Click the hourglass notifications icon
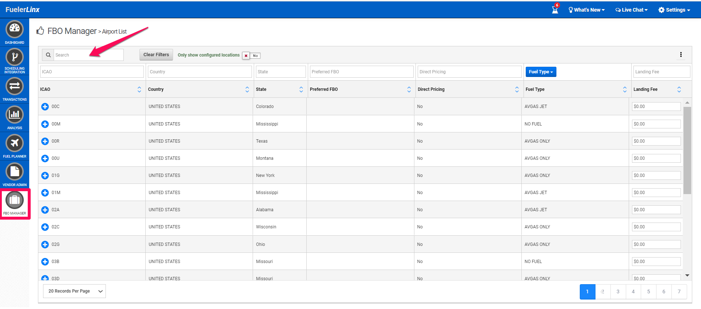The height and width of the screenshot is (309, 701). (555, 9)
